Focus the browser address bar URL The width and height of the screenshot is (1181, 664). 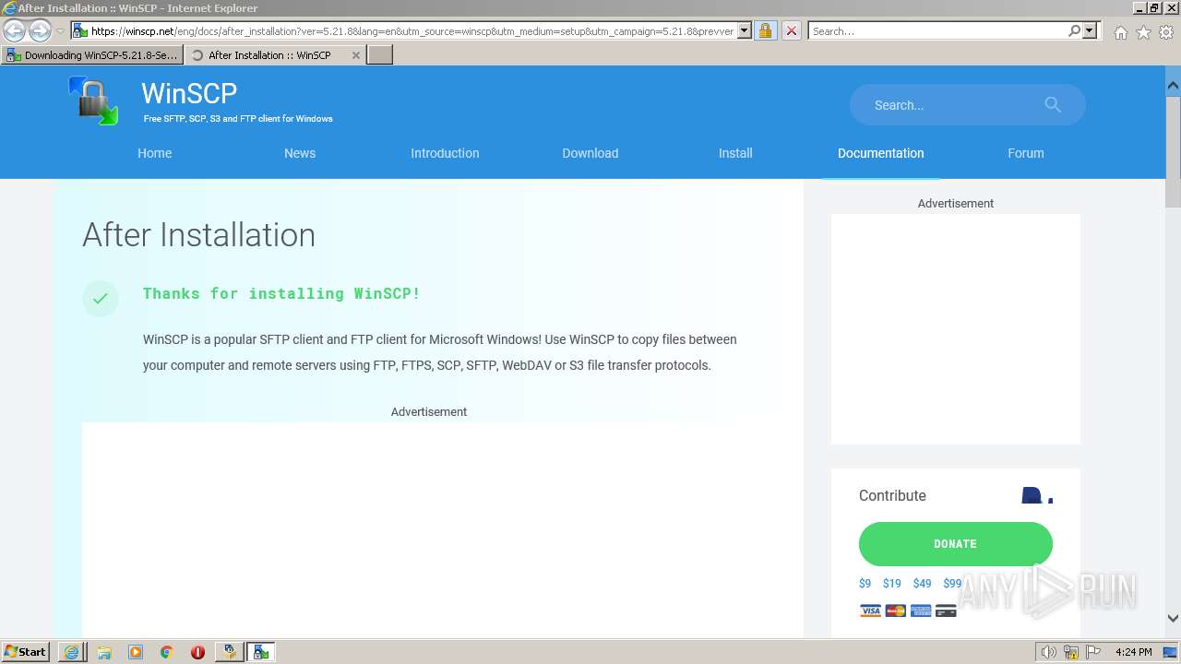412,30
